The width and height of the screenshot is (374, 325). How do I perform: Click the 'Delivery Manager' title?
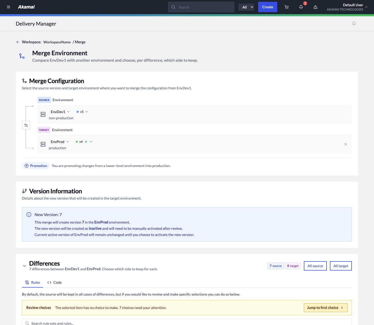[36, 24]
